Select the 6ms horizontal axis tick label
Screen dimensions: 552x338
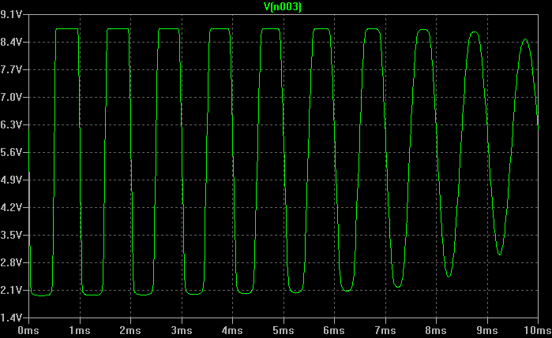(x=334, y=330)
